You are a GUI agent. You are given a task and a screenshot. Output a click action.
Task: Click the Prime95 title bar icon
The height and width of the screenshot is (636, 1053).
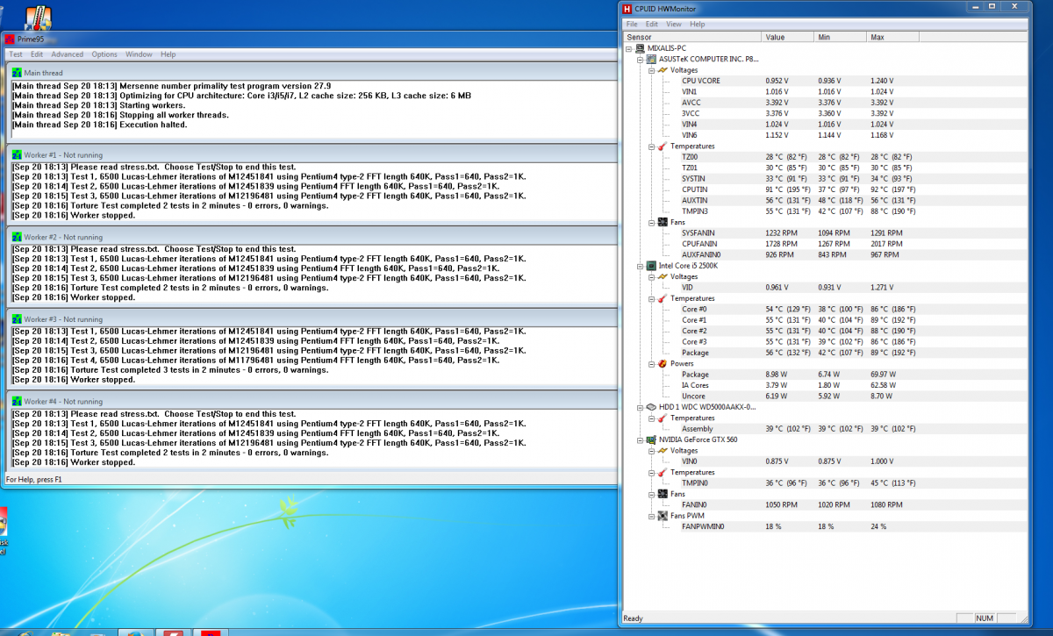pyautogui.click(x=10, y=39)
